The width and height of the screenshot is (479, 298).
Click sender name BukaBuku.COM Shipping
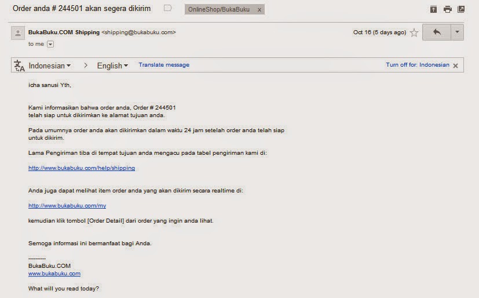click(64, 32)
